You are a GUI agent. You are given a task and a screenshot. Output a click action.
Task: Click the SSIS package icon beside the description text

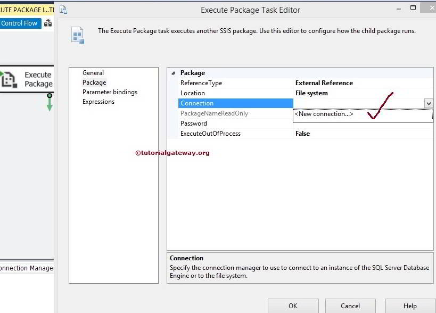78,34
